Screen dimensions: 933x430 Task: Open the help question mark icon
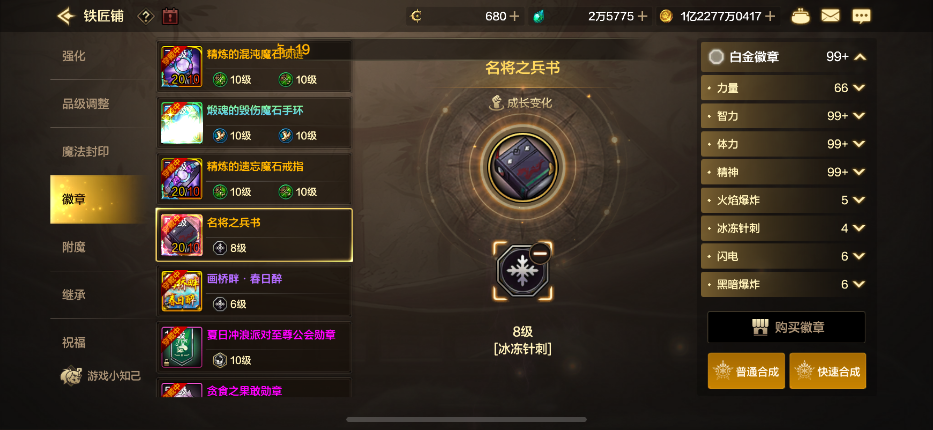point(146,16)
